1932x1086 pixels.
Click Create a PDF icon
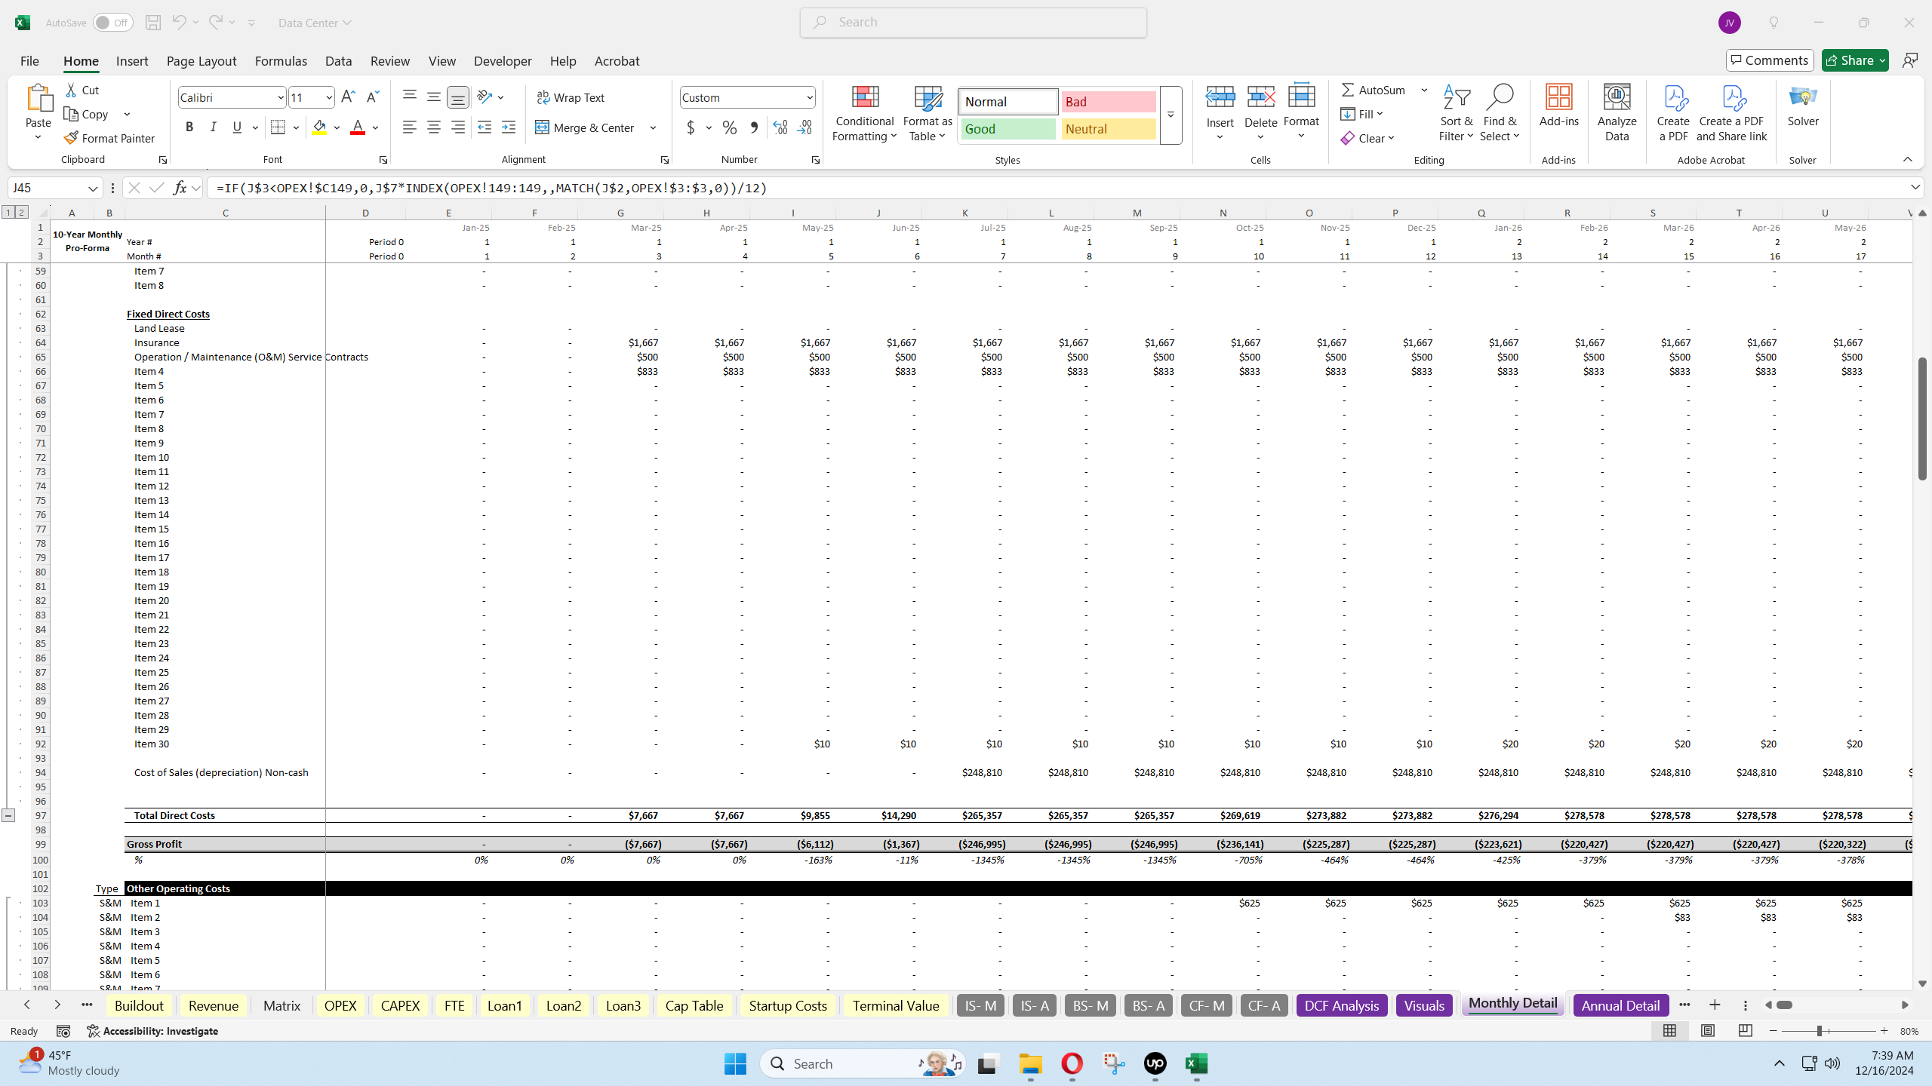[x=1673, y=113]
